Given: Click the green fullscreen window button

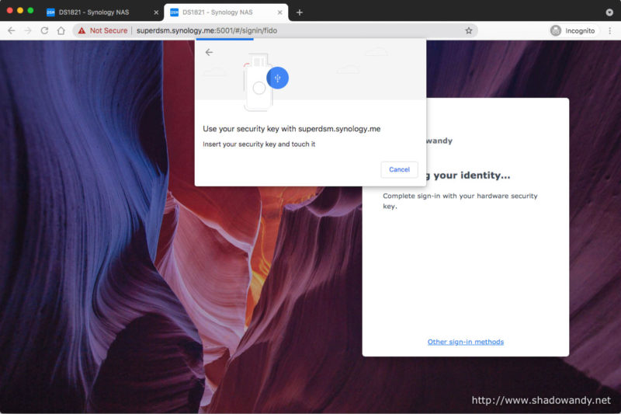Looking at the screenshot, I should pyautogui.click(x=30, y=10).
